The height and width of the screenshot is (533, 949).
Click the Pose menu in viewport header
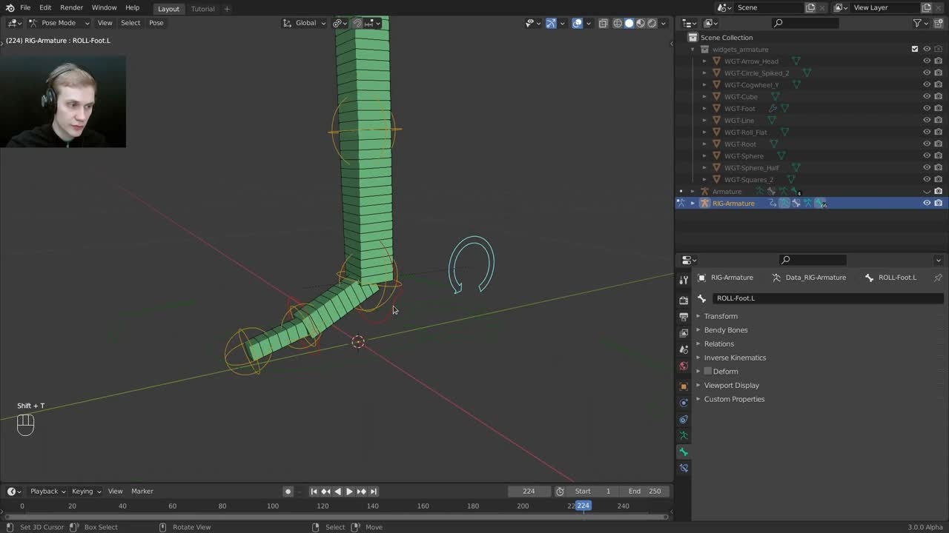[x=156, y=23]
